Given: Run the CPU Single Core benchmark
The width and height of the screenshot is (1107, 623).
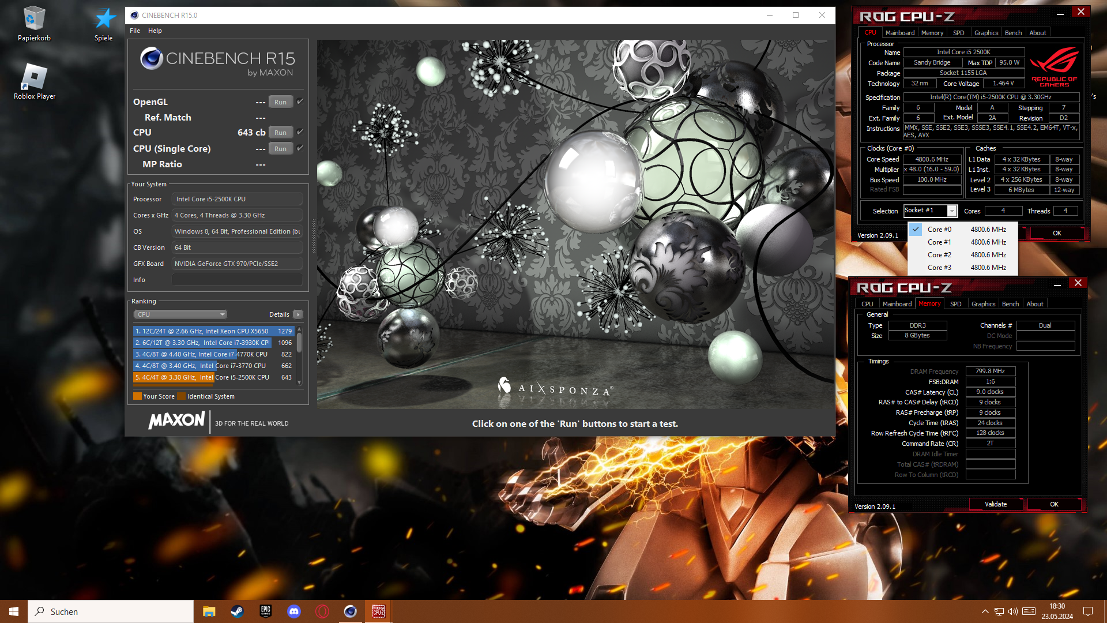Looking at the screenshot, I should point(281,149).
